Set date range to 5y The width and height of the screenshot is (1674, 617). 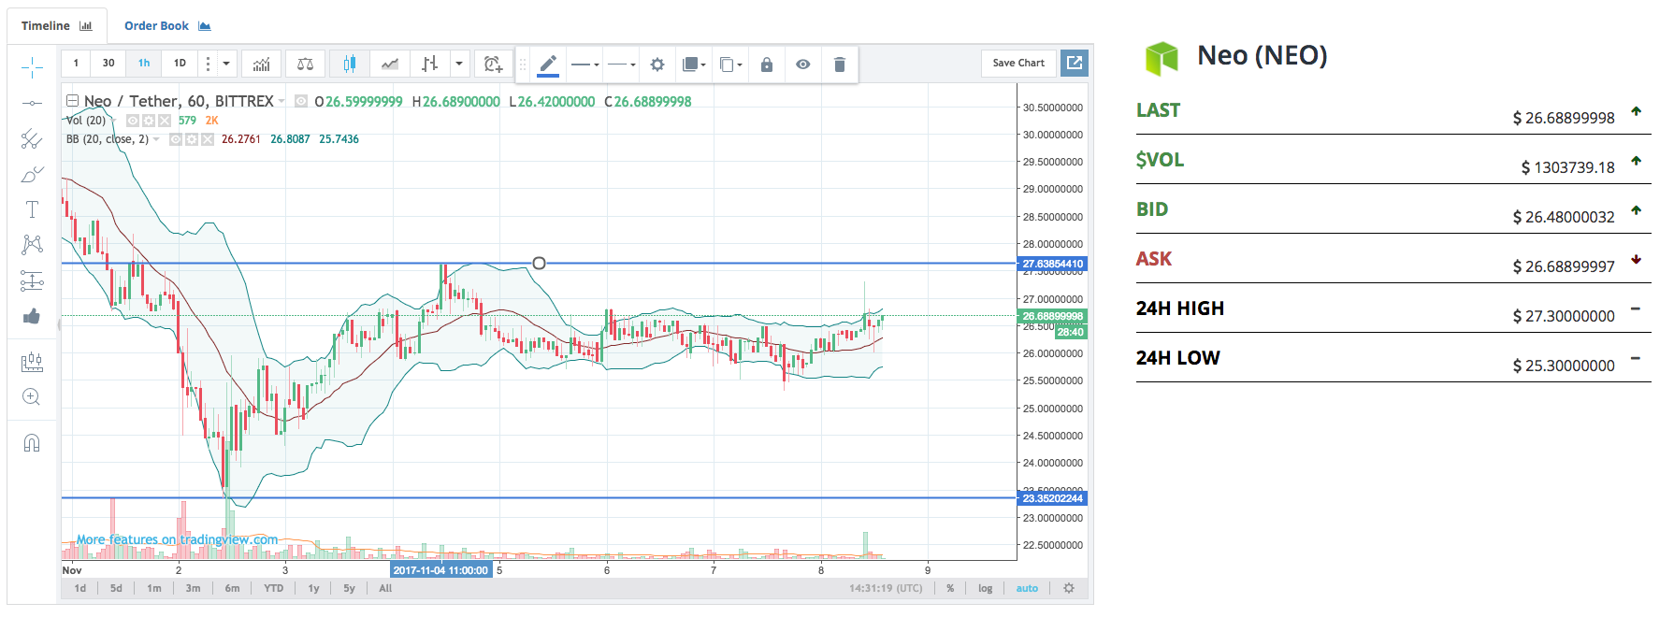(x=349, y=588)
